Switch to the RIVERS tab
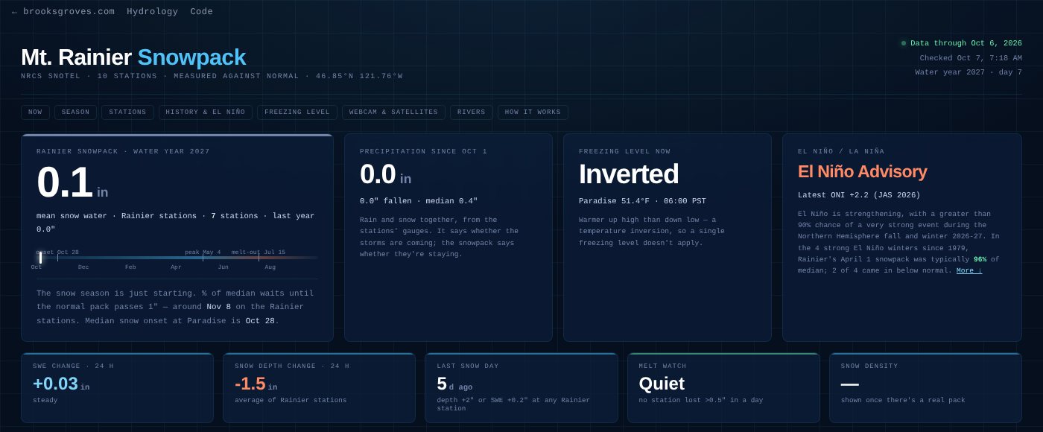The height and width of the screenshot is (432, 1043). click(471, 112)
